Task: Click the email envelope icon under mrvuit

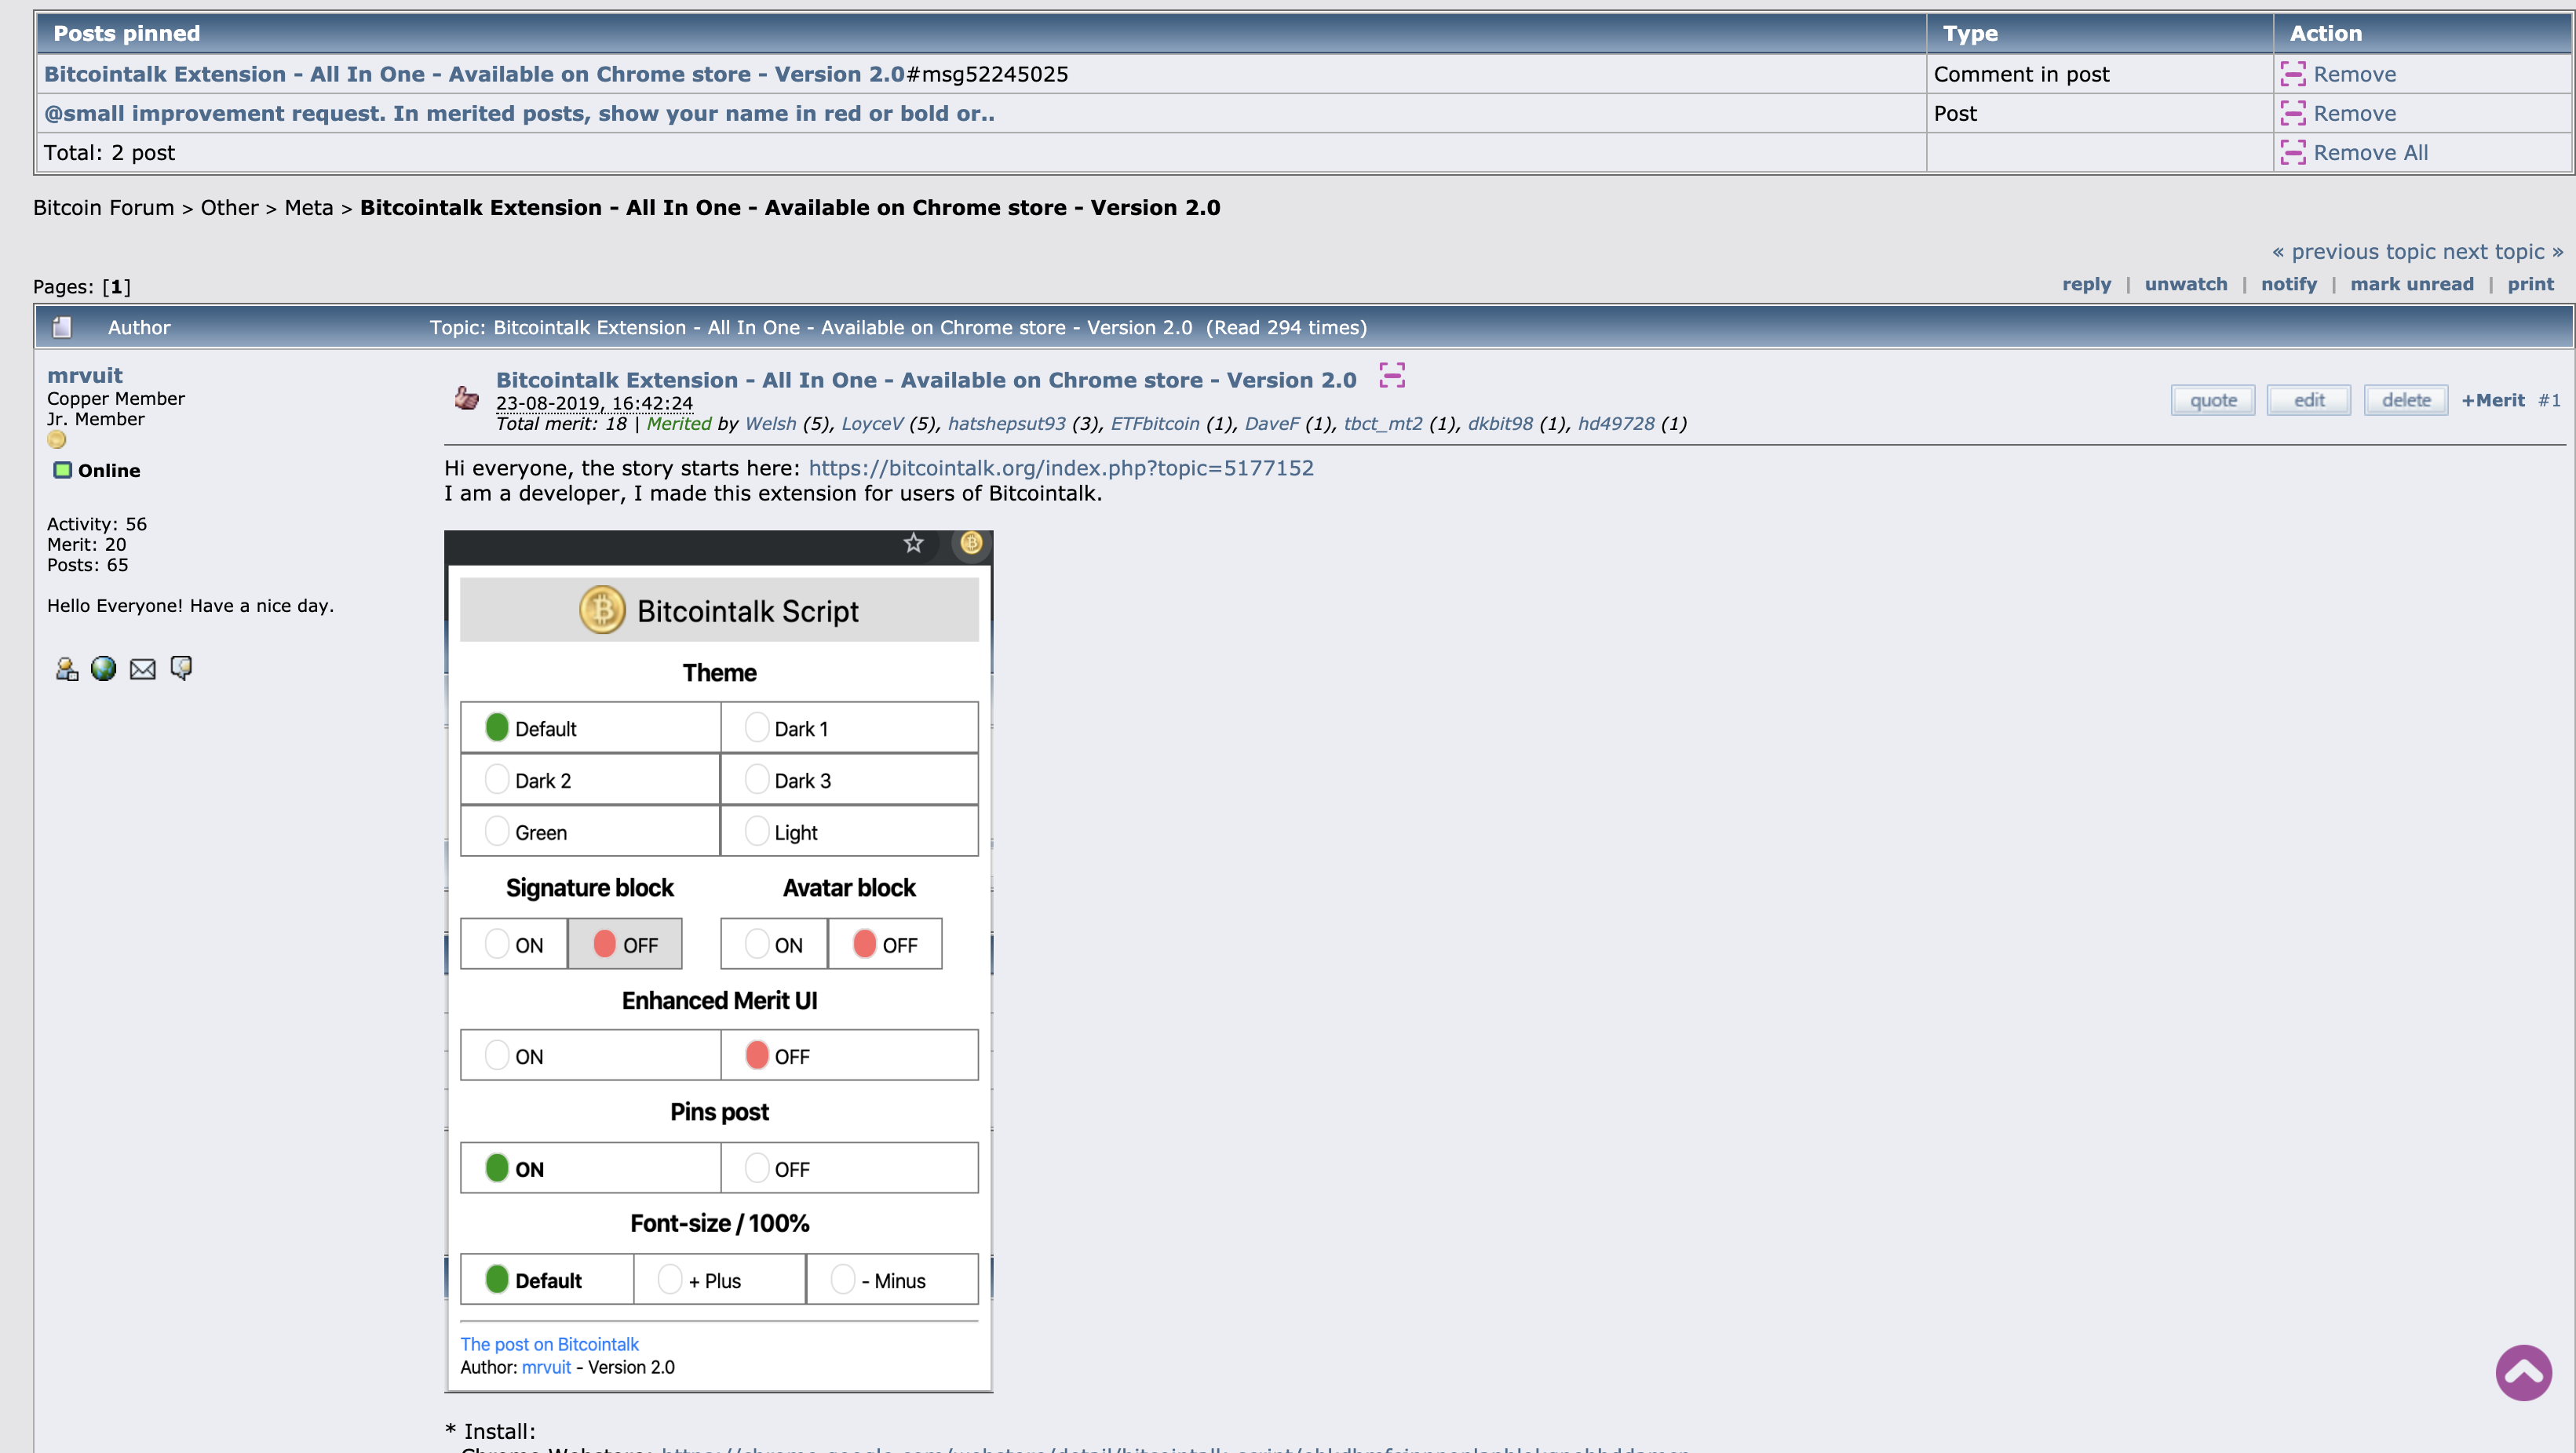Action: pos(143,669)
